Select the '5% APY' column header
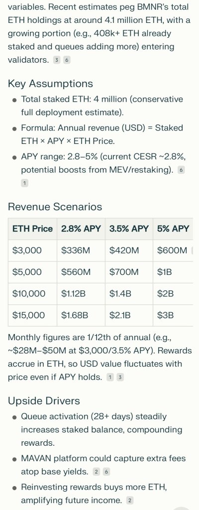199x510 pixels. pyautogui.click(x=173, y=229)
